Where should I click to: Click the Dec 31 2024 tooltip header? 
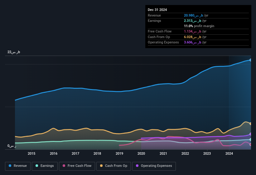[157, 10]
